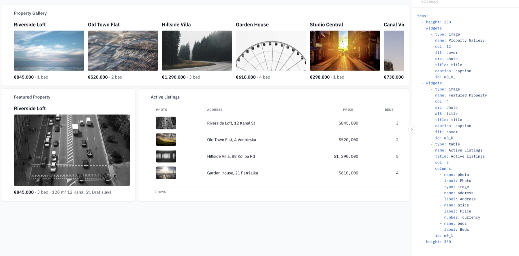Sort by the BEDS column header
519x256 pixels.
(389, 110)
